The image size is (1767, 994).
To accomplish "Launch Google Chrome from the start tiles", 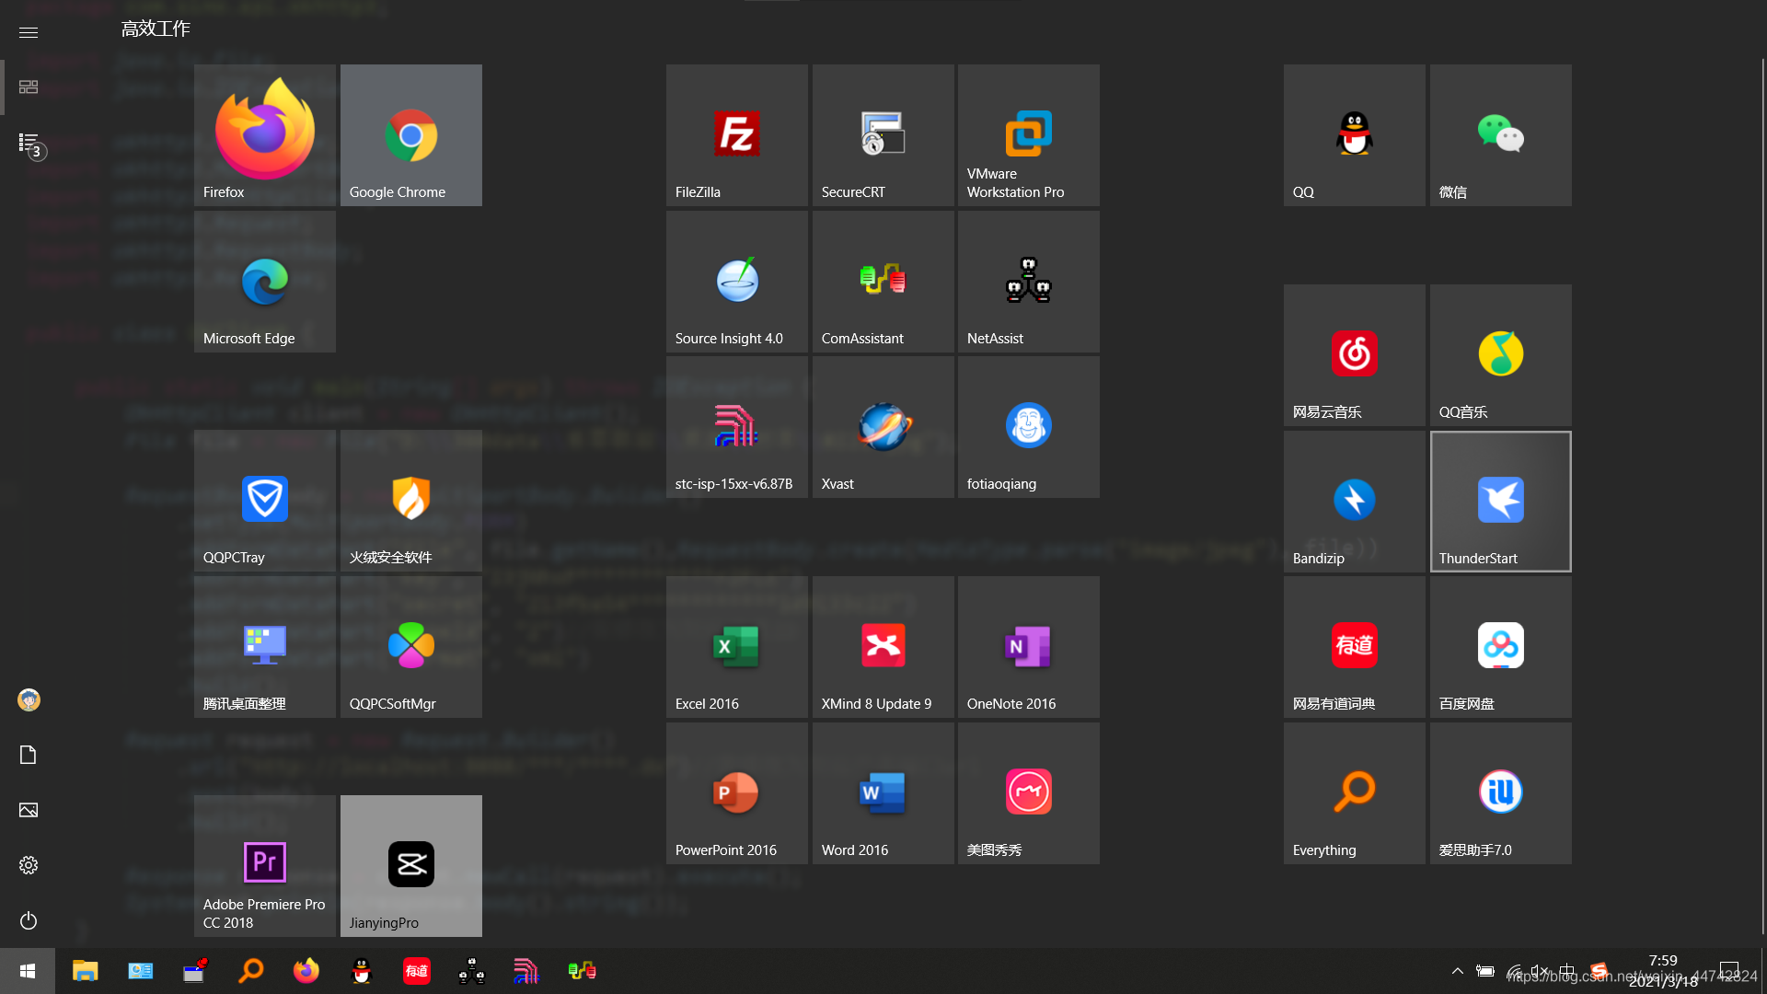I will [x=411, y=135].
